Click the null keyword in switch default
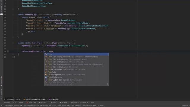 pyautogui.click(x=33, y=32)
